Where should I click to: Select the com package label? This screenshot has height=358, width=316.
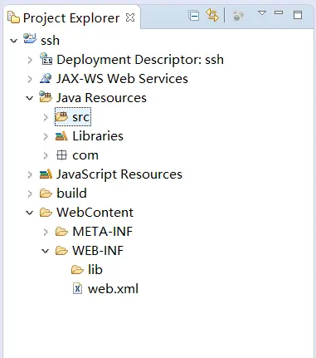pyautogui.click(x=85, y=155)
